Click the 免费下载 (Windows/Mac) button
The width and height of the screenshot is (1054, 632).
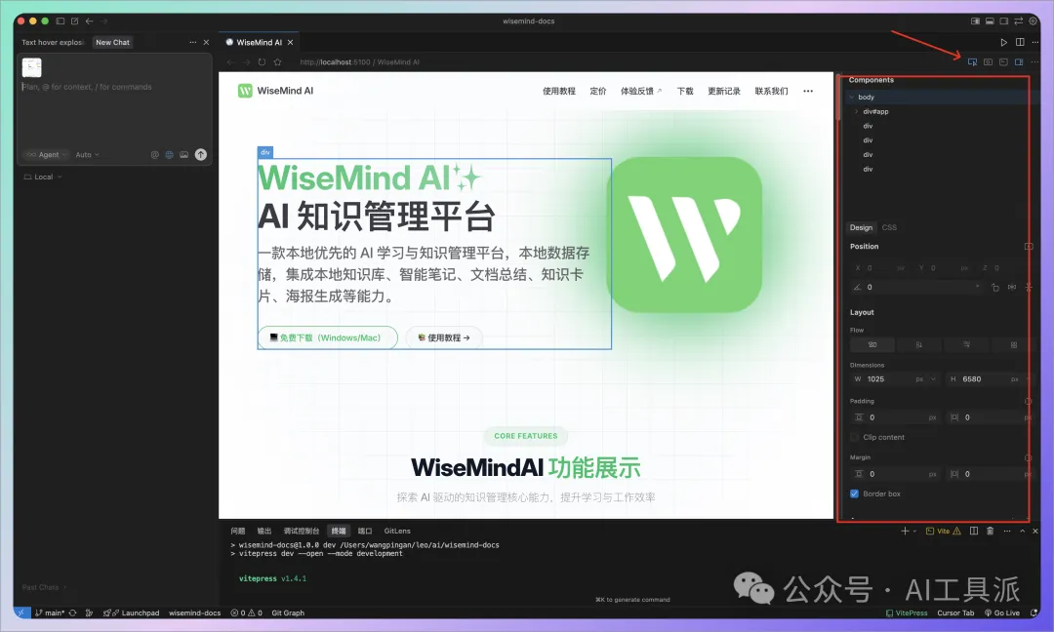pos(327,337)
